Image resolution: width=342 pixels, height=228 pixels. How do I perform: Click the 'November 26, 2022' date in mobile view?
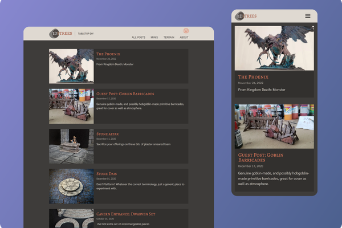(251, 83)
